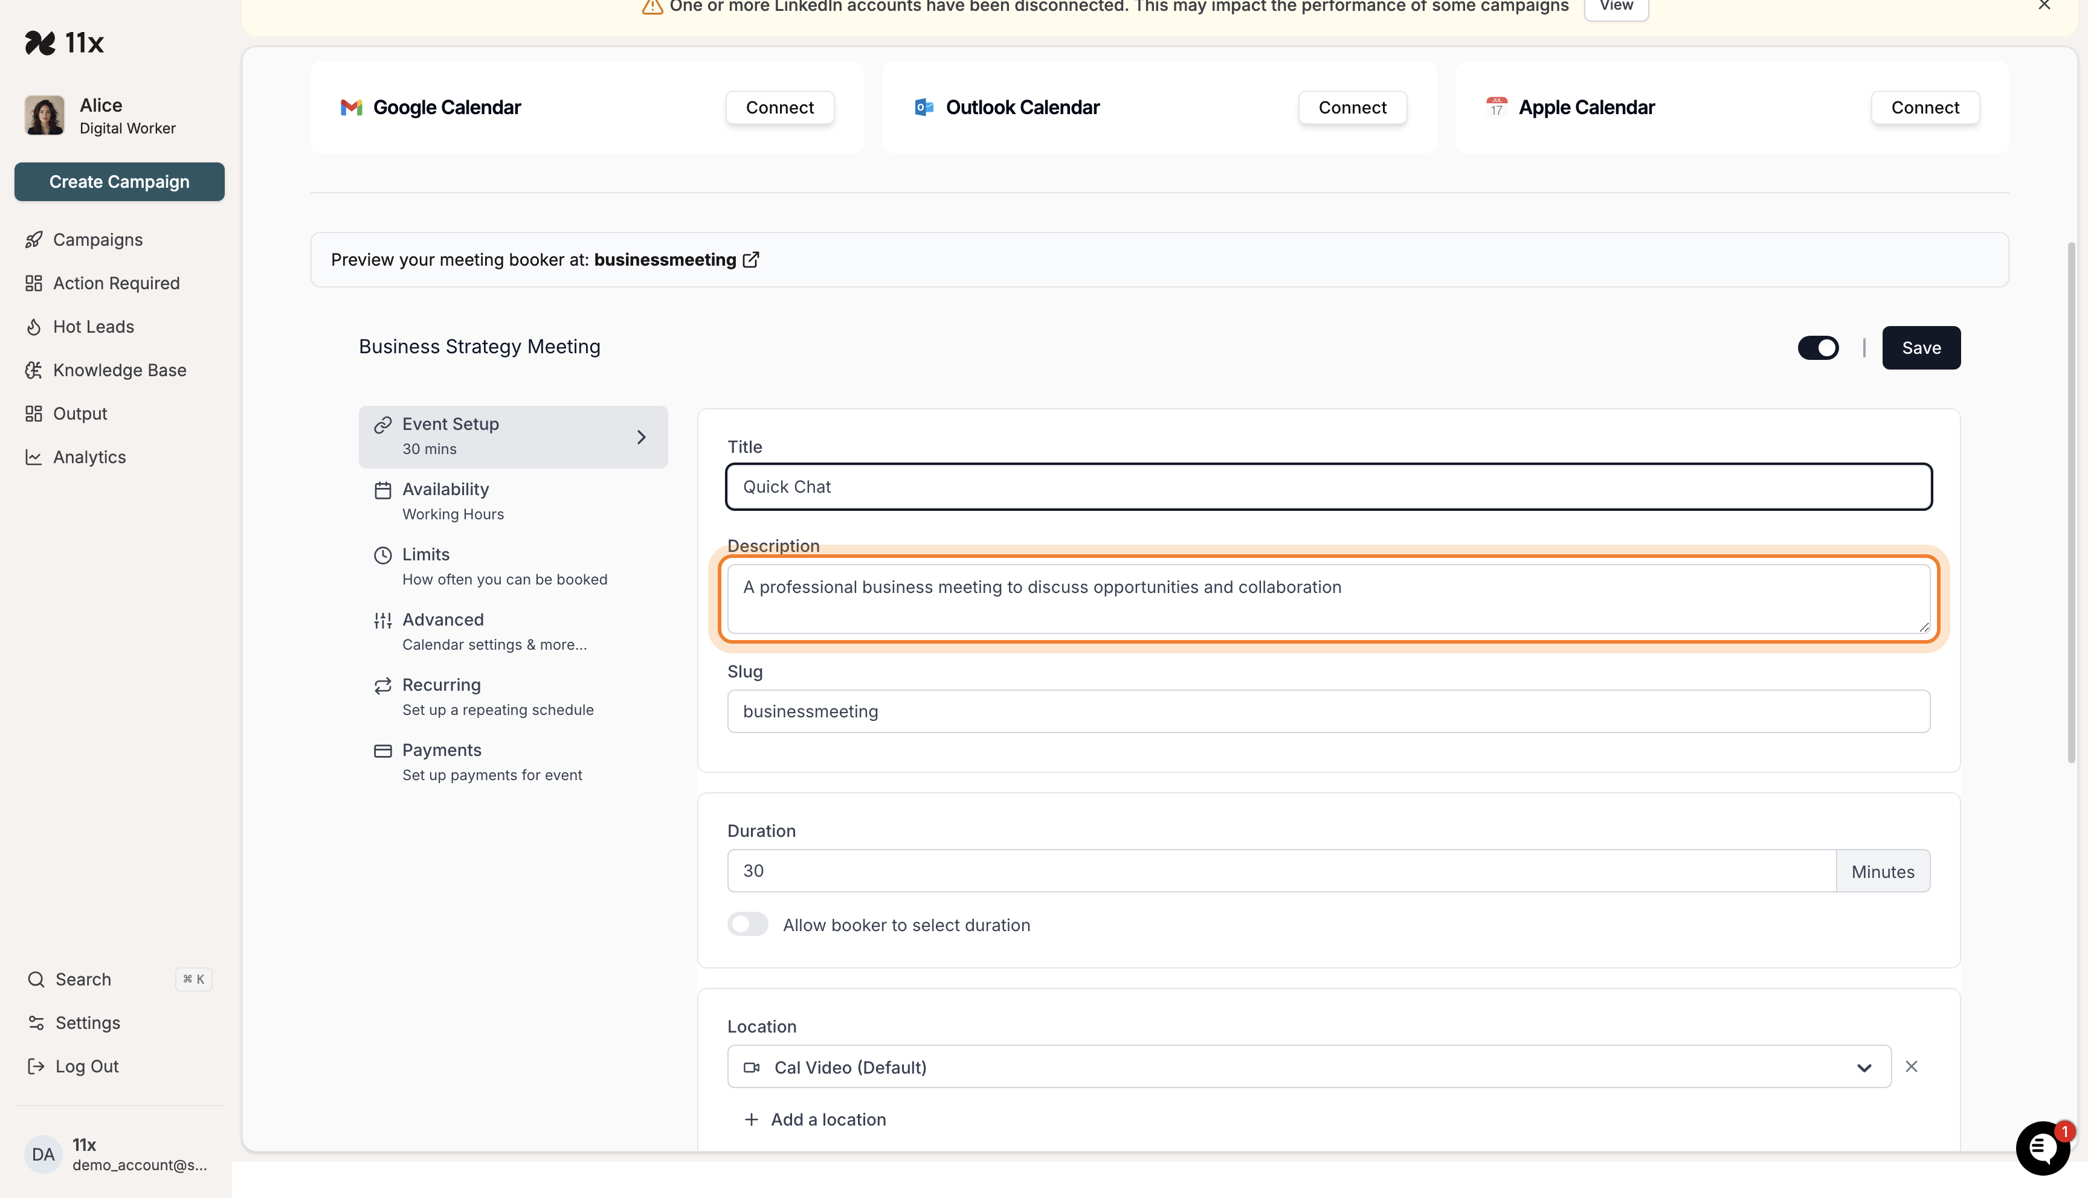Enable the event active toggle near Save
The width and height of the screenshot is (2088, 1198).
point(1819,347)
